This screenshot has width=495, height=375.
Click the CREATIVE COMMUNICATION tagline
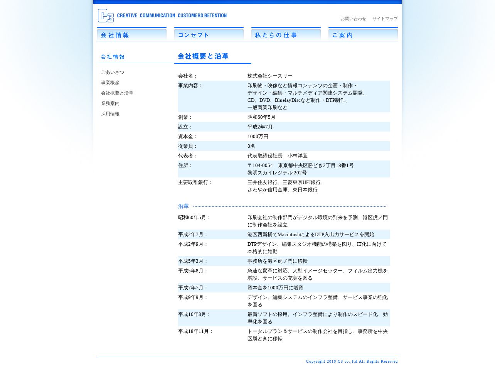[172, 15]
